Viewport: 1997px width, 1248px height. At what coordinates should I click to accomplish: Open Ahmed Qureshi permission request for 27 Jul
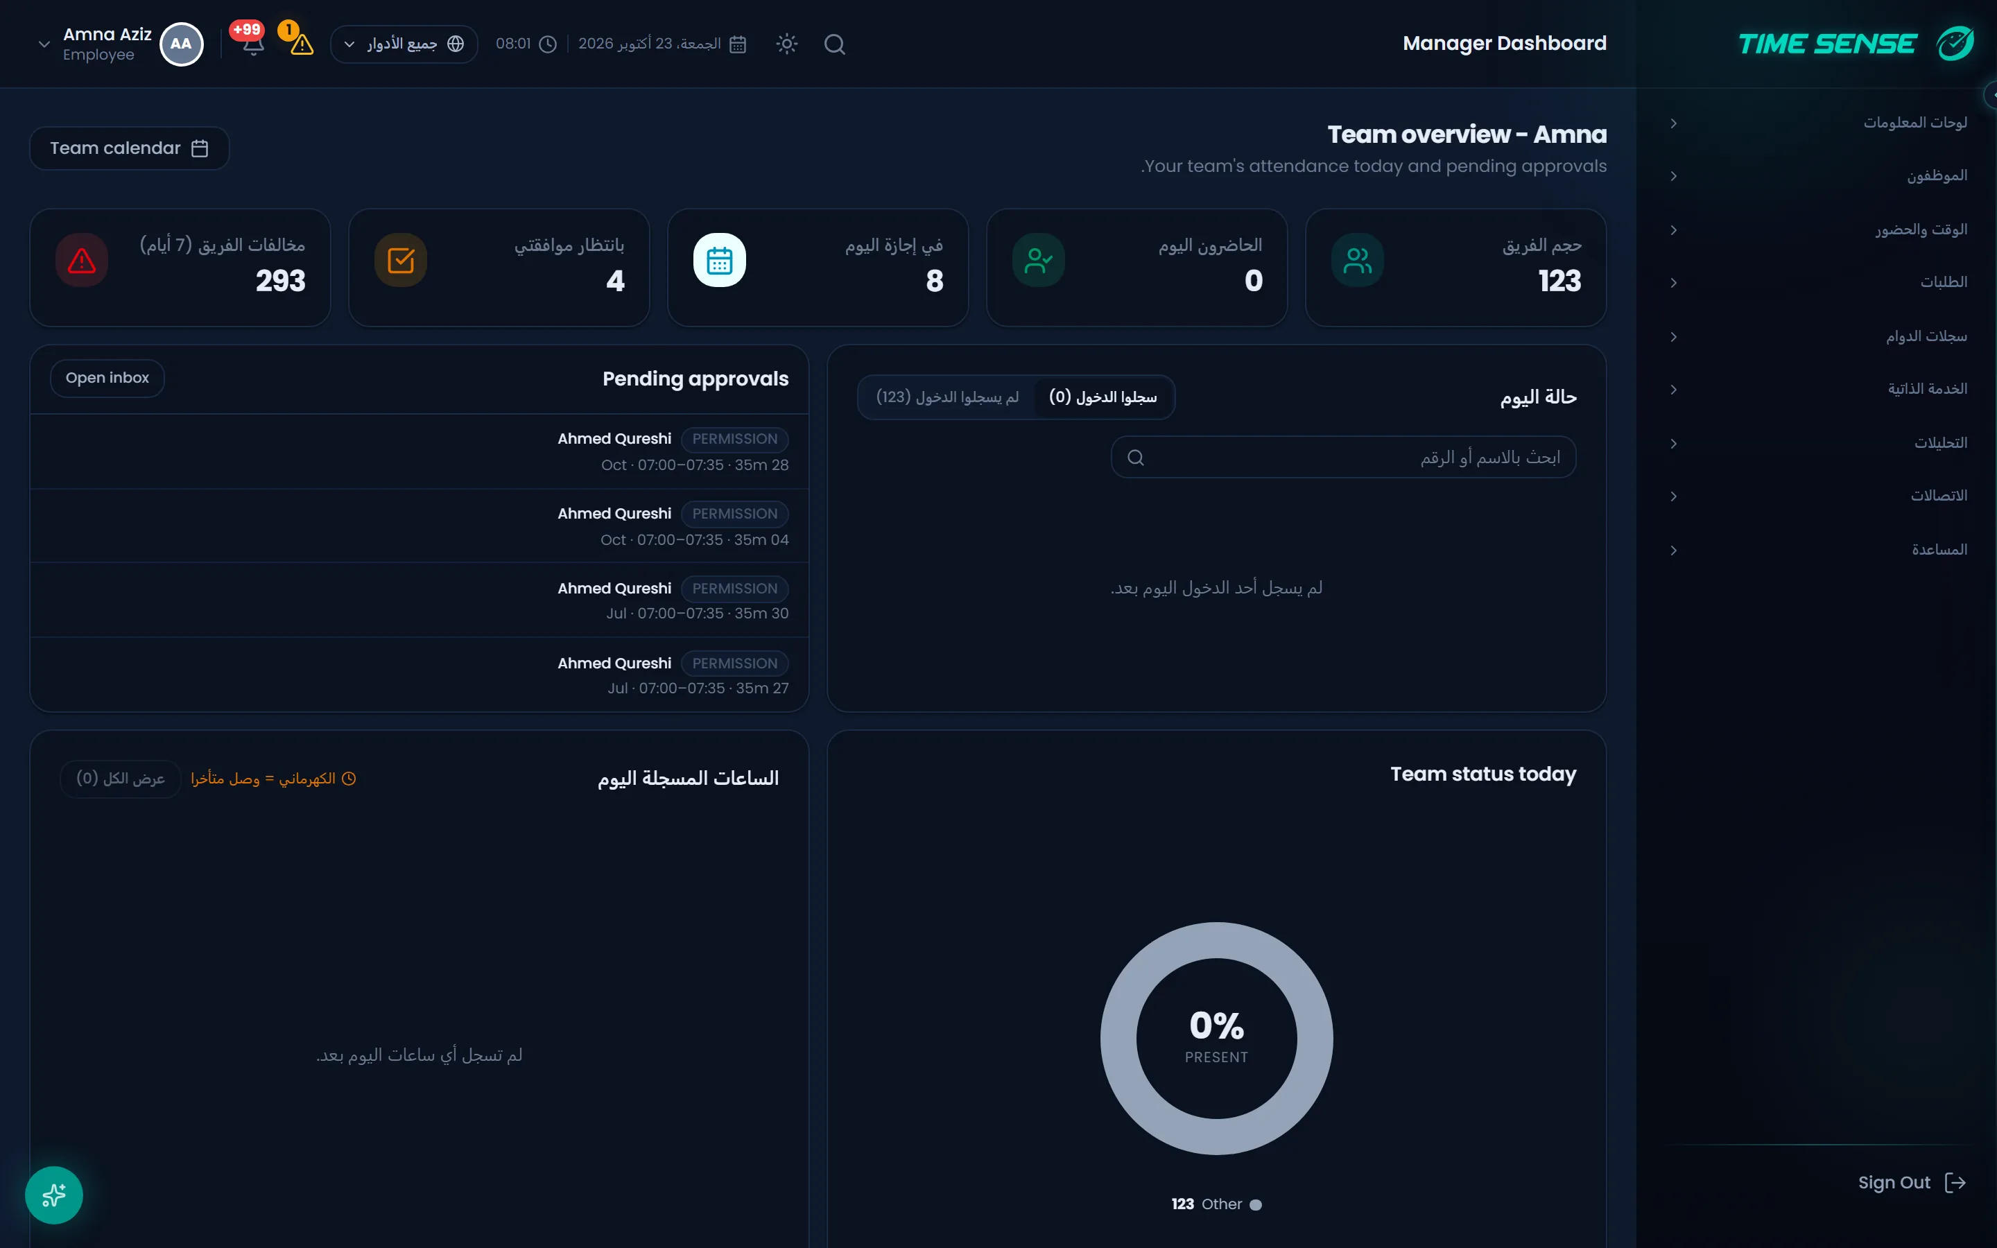point(420,675)
